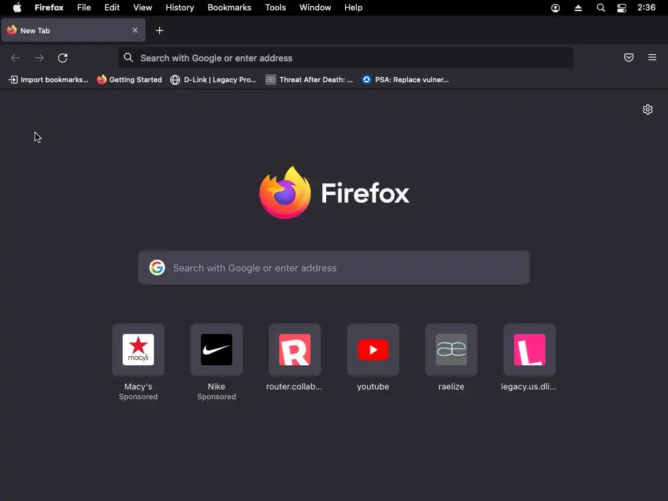This screenshot has width=668, height=501.
Task: Select the New Tab tab
Action: (73, 30)
